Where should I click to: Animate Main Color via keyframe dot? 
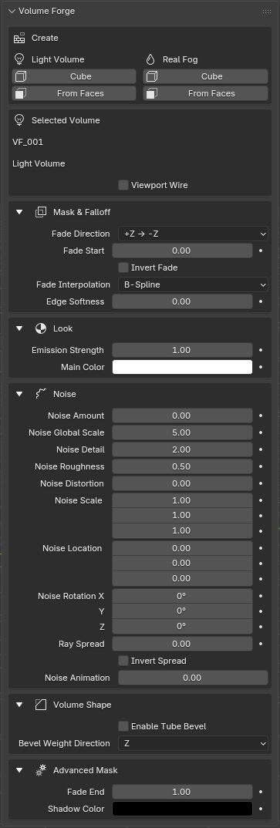(x=261, y=367)
